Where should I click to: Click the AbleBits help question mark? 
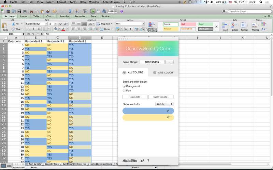click(x=148, y=160)
